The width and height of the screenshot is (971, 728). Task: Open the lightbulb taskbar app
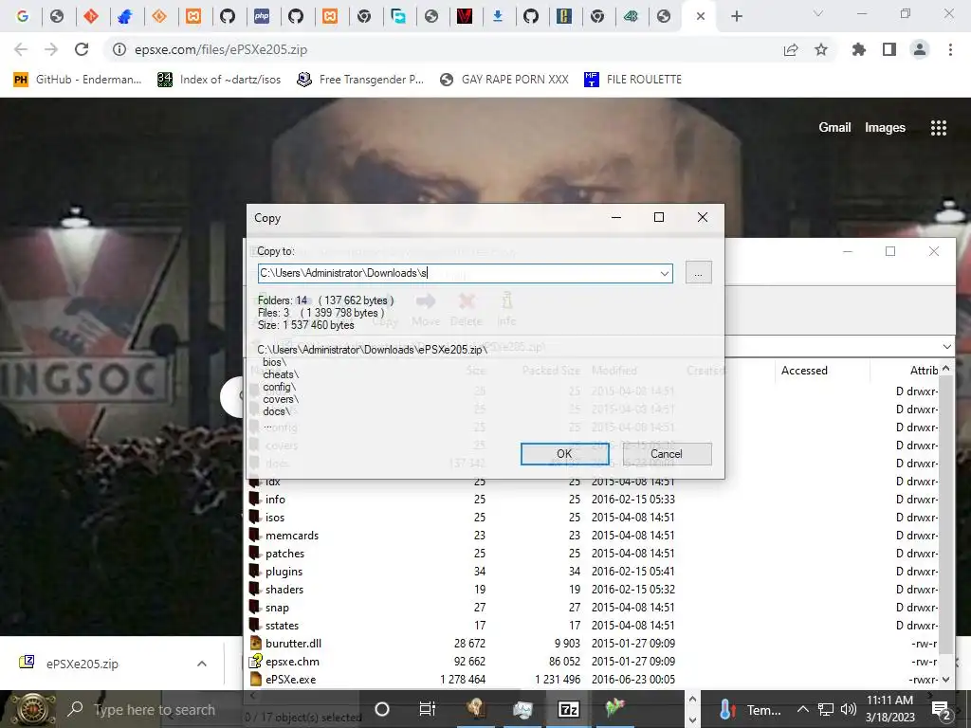pyautogui.click(x=474, y=709)
